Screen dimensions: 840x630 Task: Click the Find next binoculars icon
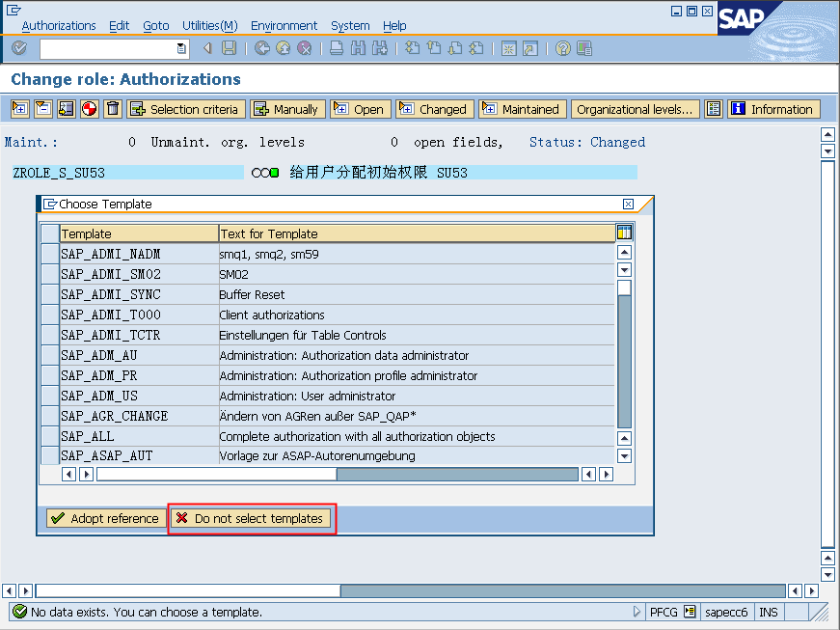[x=380, y=48]
